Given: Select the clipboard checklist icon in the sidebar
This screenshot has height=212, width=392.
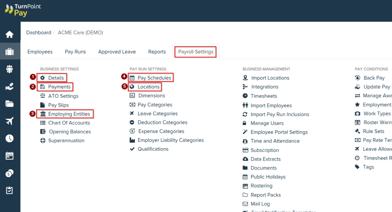Looking at the screenshot, I should 10,190.
